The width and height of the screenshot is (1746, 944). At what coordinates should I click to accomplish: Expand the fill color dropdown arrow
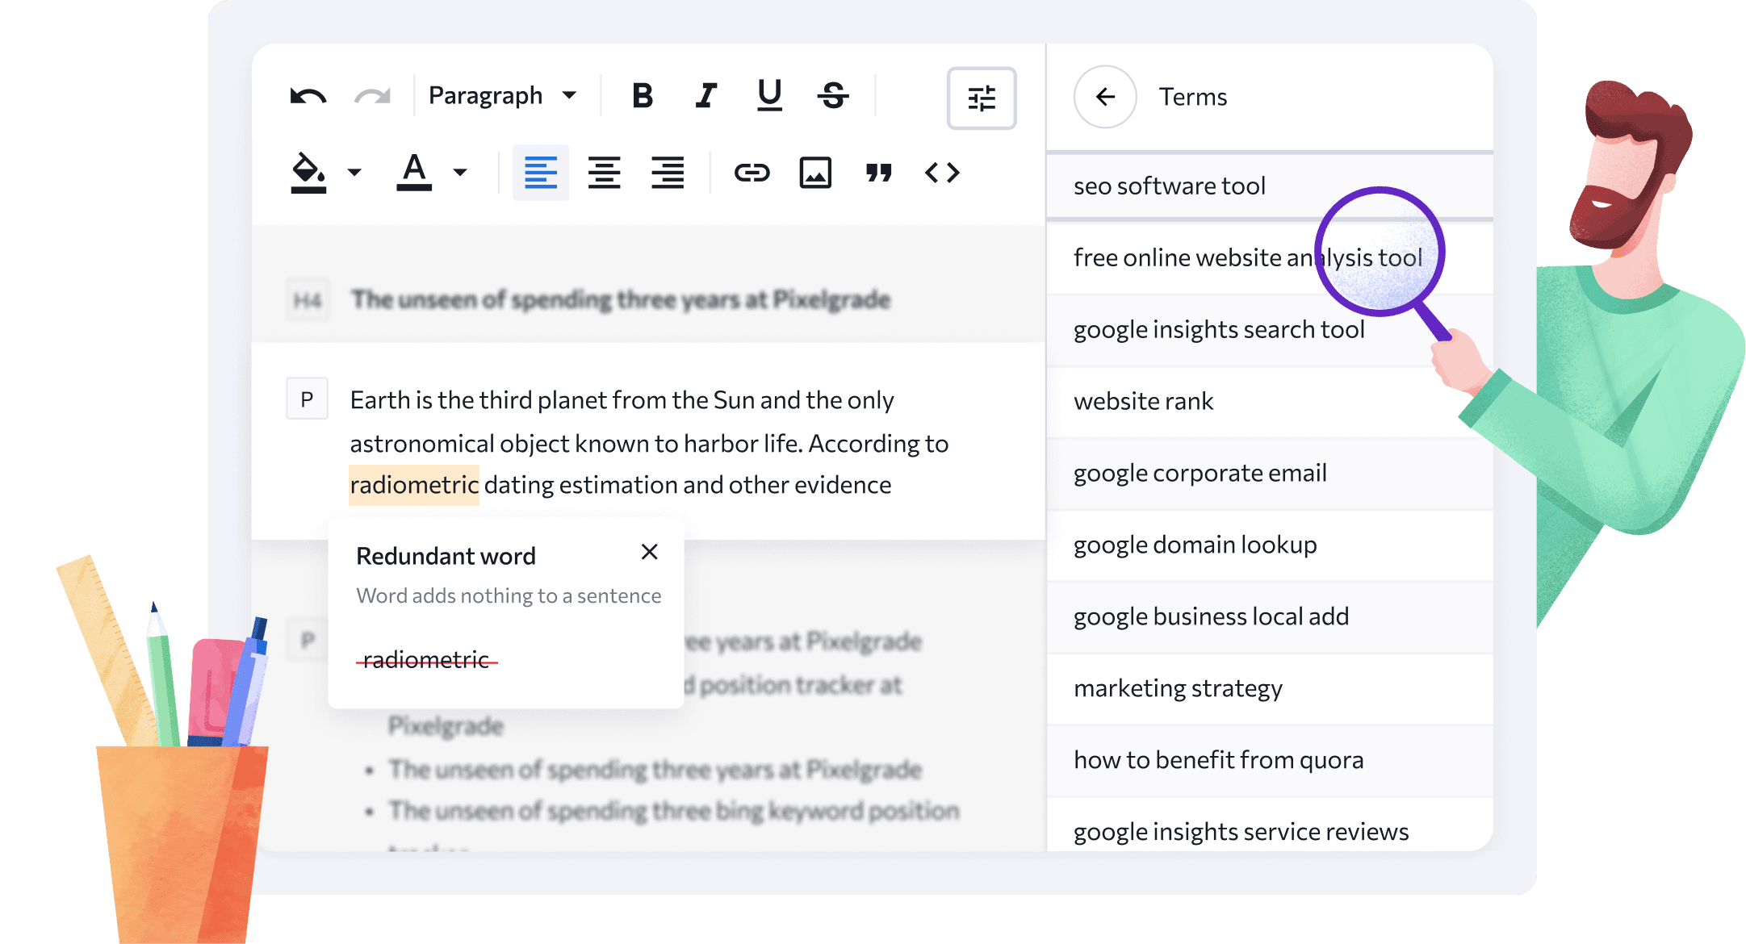point(354,172)
